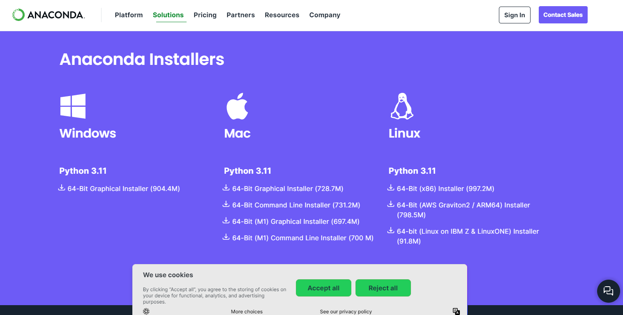Click the Windows logo icon
623x315 pixels.
(x=73, y=106)
